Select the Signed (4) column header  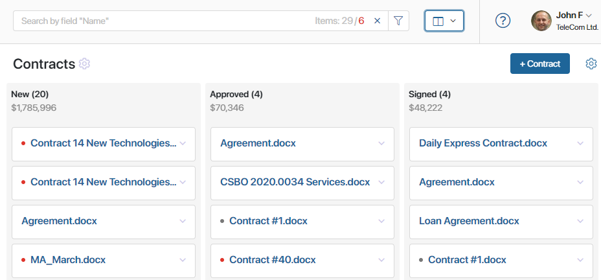pos(429,94)
